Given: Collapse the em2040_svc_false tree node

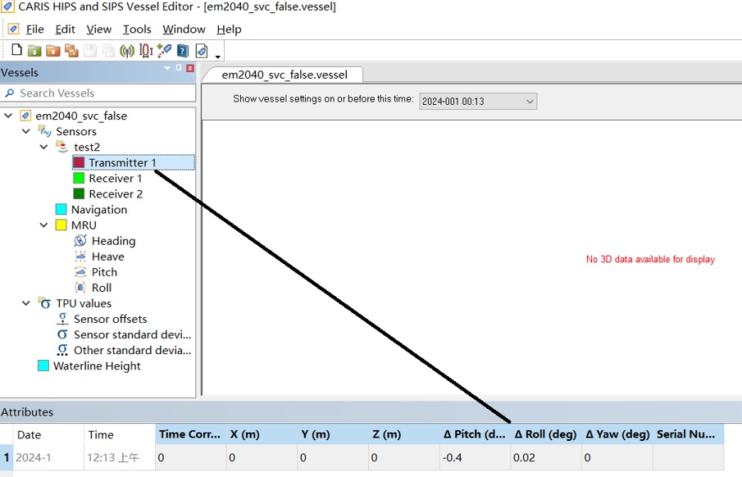Looking at the screenshot, I should [x=8, y=116].
